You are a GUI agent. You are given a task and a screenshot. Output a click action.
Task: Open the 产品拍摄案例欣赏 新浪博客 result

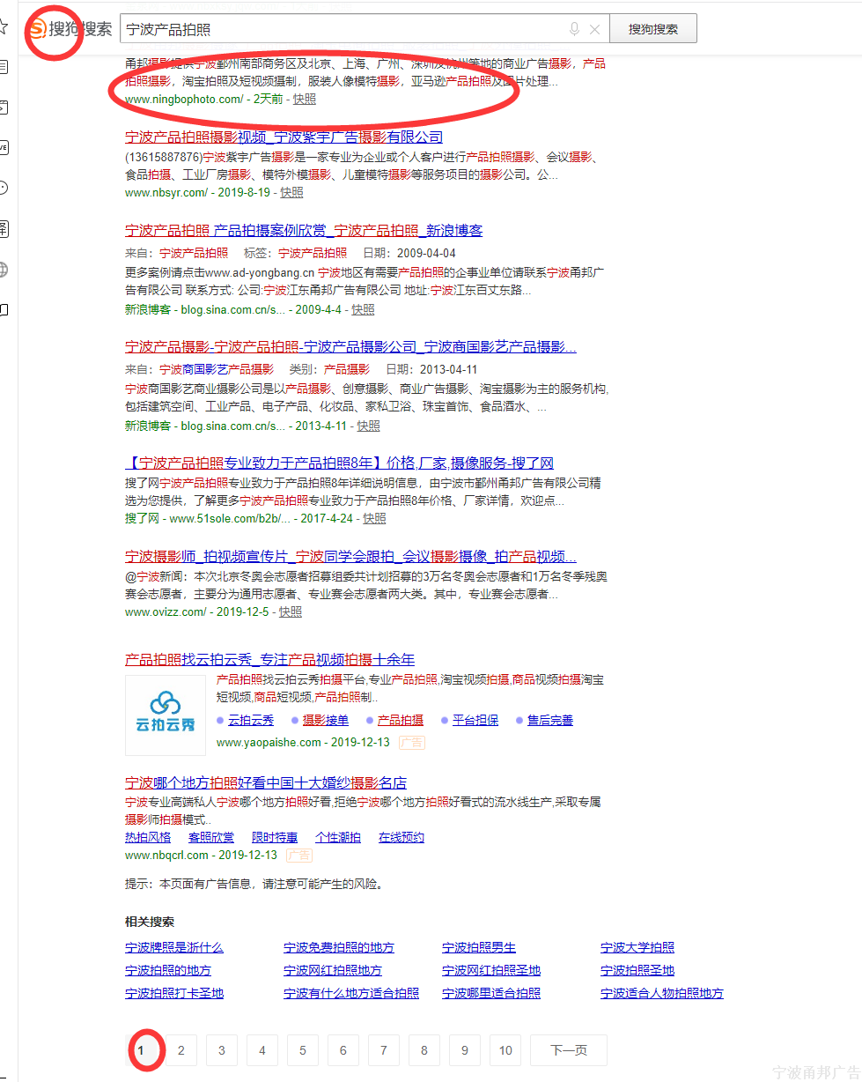tap(304, 231)
